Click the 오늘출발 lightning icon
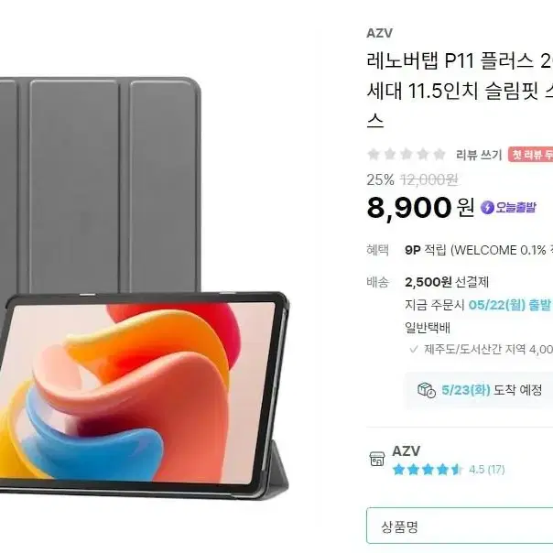 coord(487,207)
